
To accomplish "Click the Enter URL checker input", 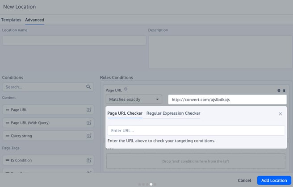I will point(196,130).
